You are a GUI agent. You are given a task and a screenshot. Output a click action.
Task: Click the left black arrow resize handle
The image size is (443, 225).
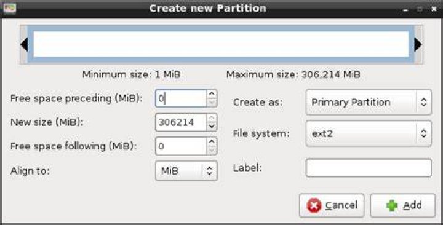point(24,44)
